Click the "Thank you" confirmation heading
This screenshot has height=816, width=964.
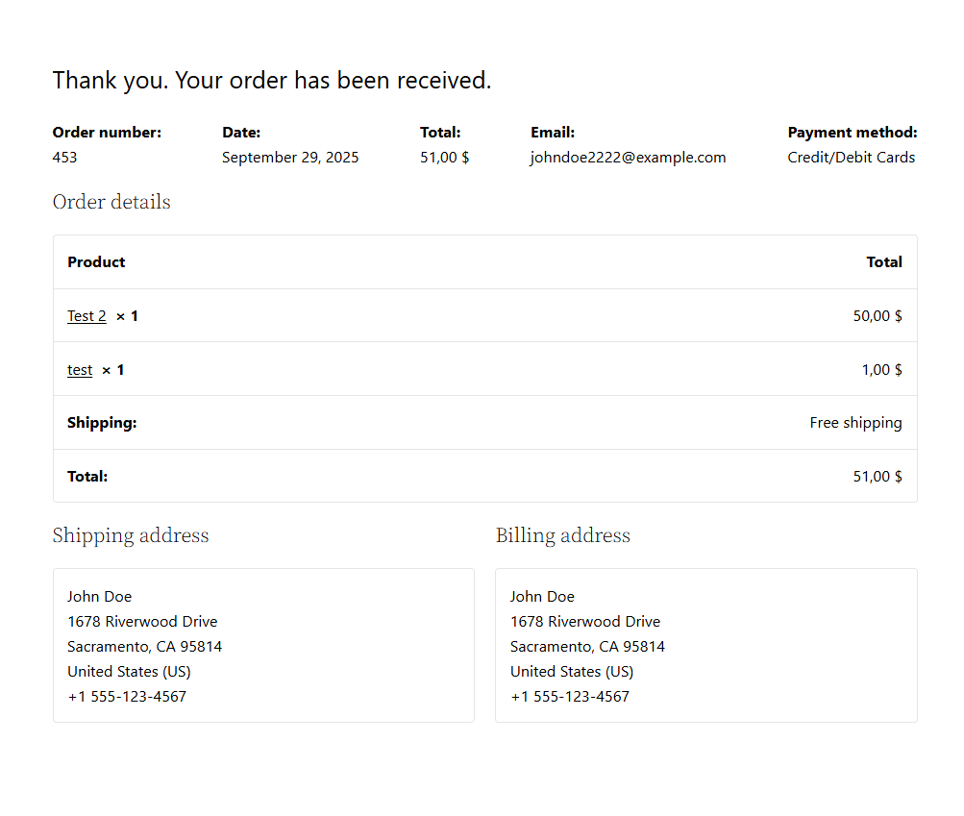point(272,81)
